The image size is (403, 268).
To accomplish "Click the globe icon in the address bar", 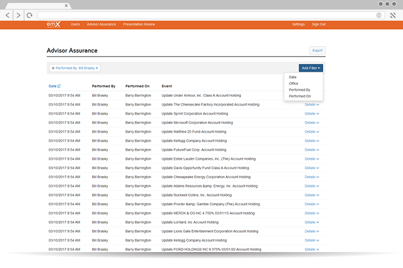I will (379, 15).
